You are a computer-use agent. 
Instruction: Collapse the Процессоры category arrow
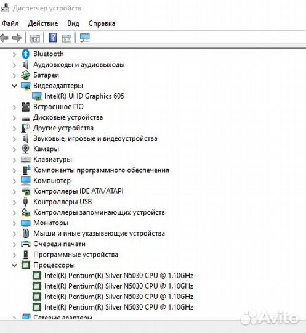coord(14,265)
